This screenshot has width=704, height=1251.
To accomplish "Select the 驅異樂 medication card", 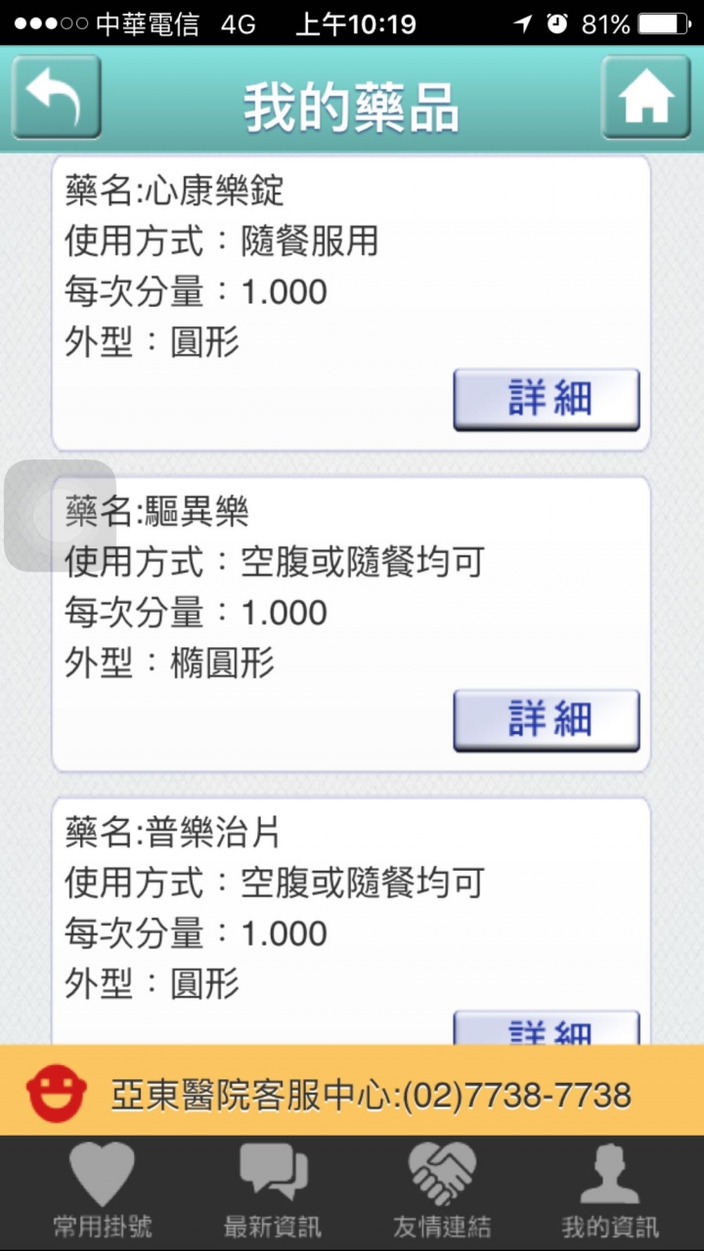I will 351,624.
